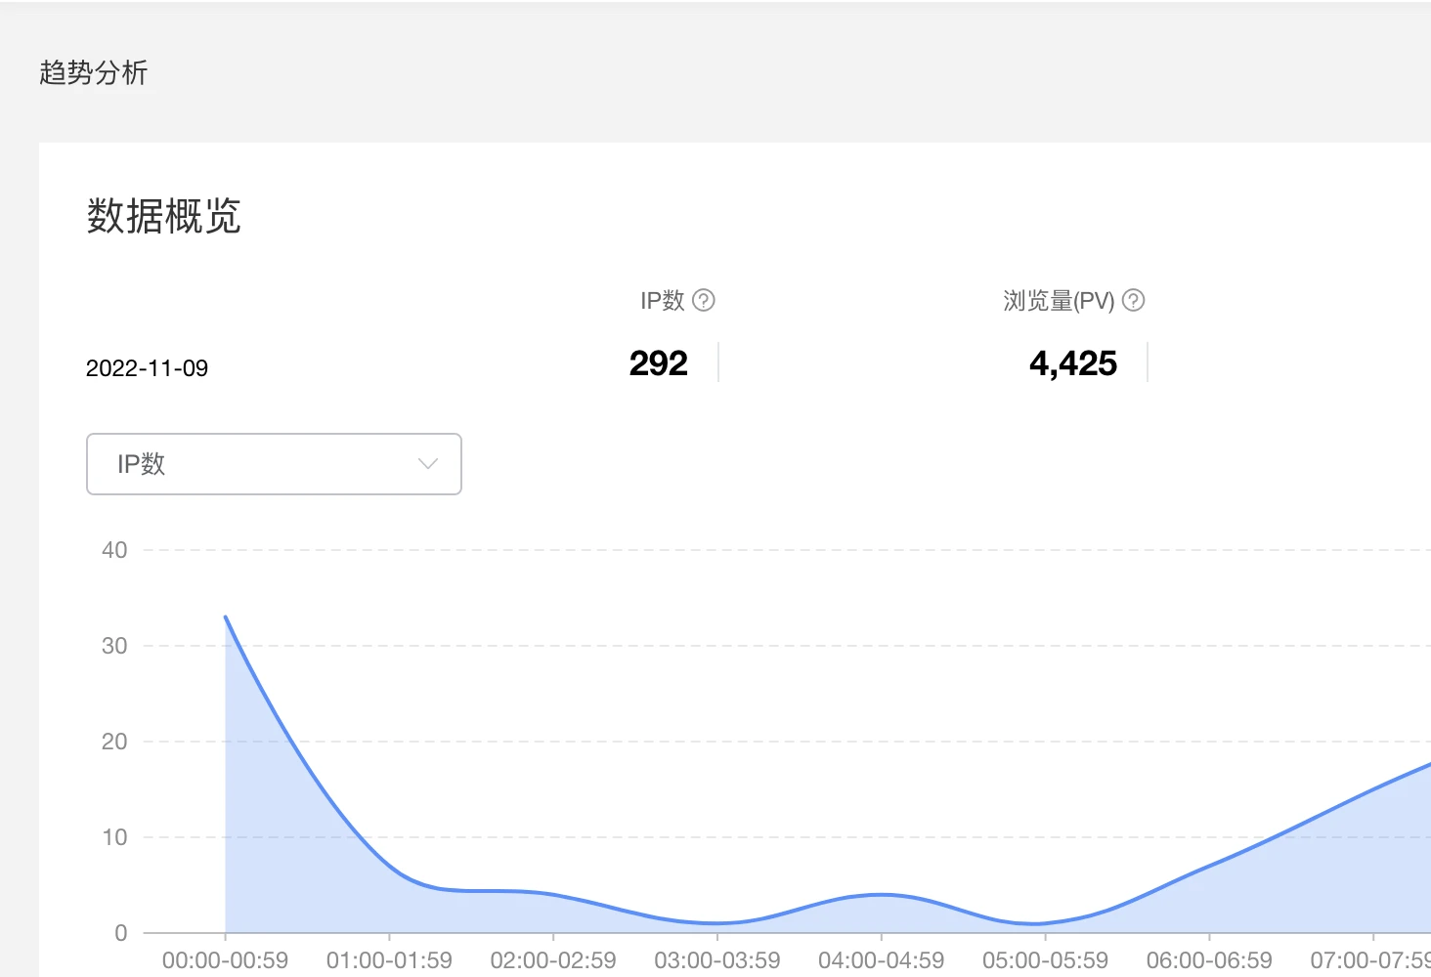The height and width of the screenshot is (977, 1431).
Task: Click the help icon beside 浏览量(PV)
Action: tap(1133, 301)
